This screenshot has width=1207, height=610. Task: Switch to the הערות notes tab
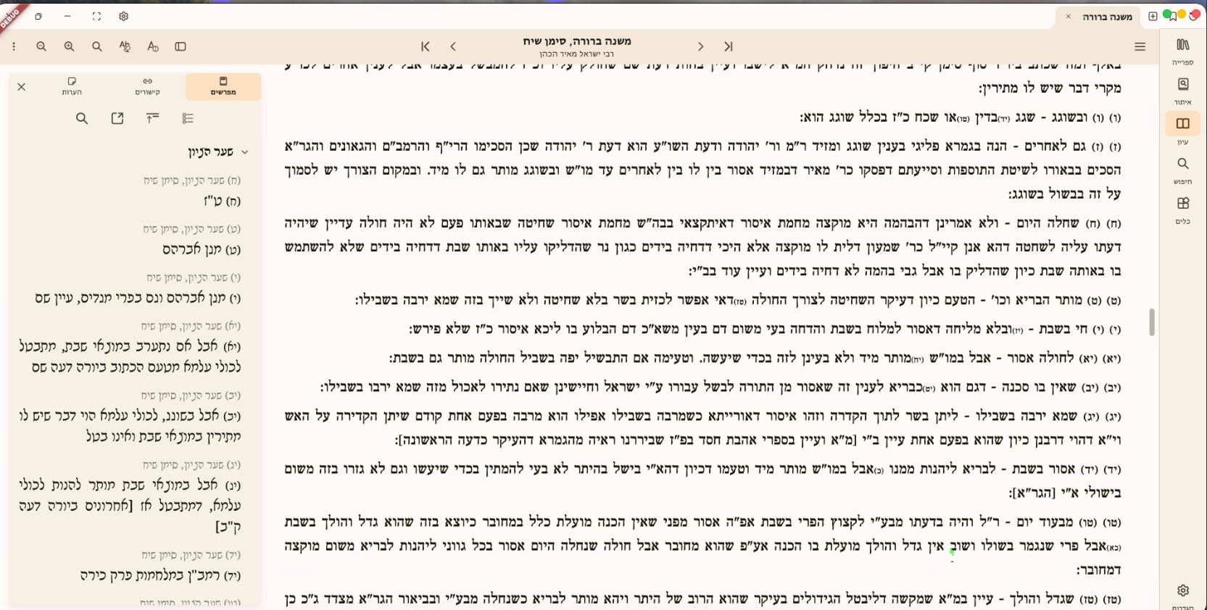tap(72, 86)
